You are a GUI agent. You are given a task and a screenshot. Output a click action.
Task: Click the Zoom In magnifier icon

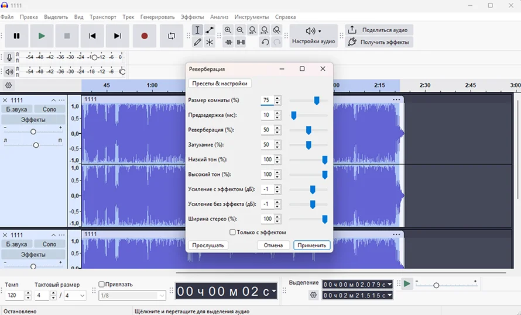[x=228, y=30]
